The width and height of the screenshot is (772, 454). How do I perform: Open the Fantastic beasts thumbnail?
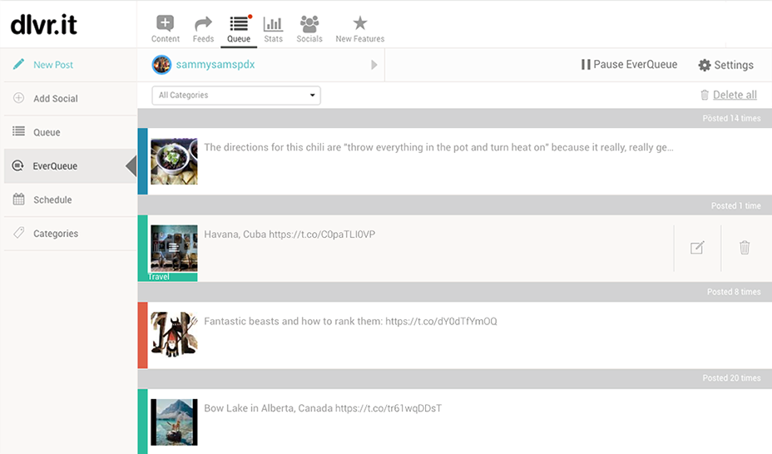click(174, 335)
